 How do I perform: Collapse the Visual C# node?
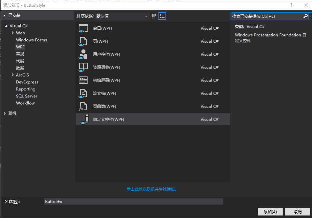6,26
